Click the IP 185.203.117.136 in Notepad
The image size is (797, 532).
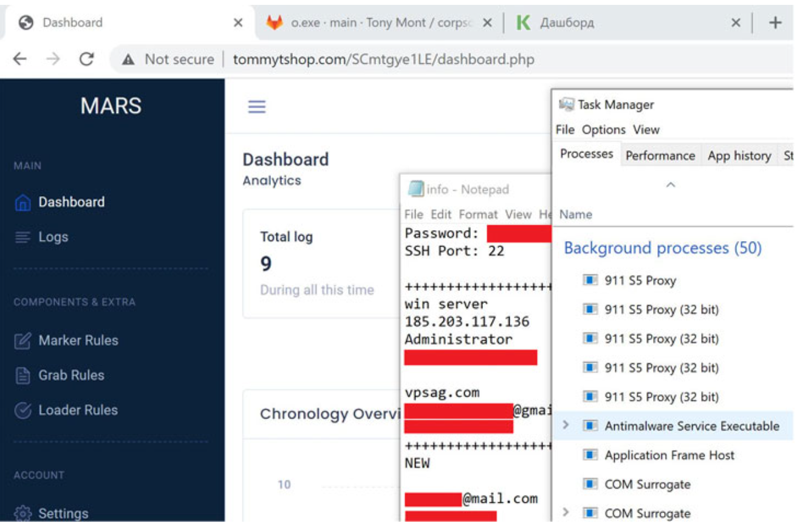pos(467,322)
